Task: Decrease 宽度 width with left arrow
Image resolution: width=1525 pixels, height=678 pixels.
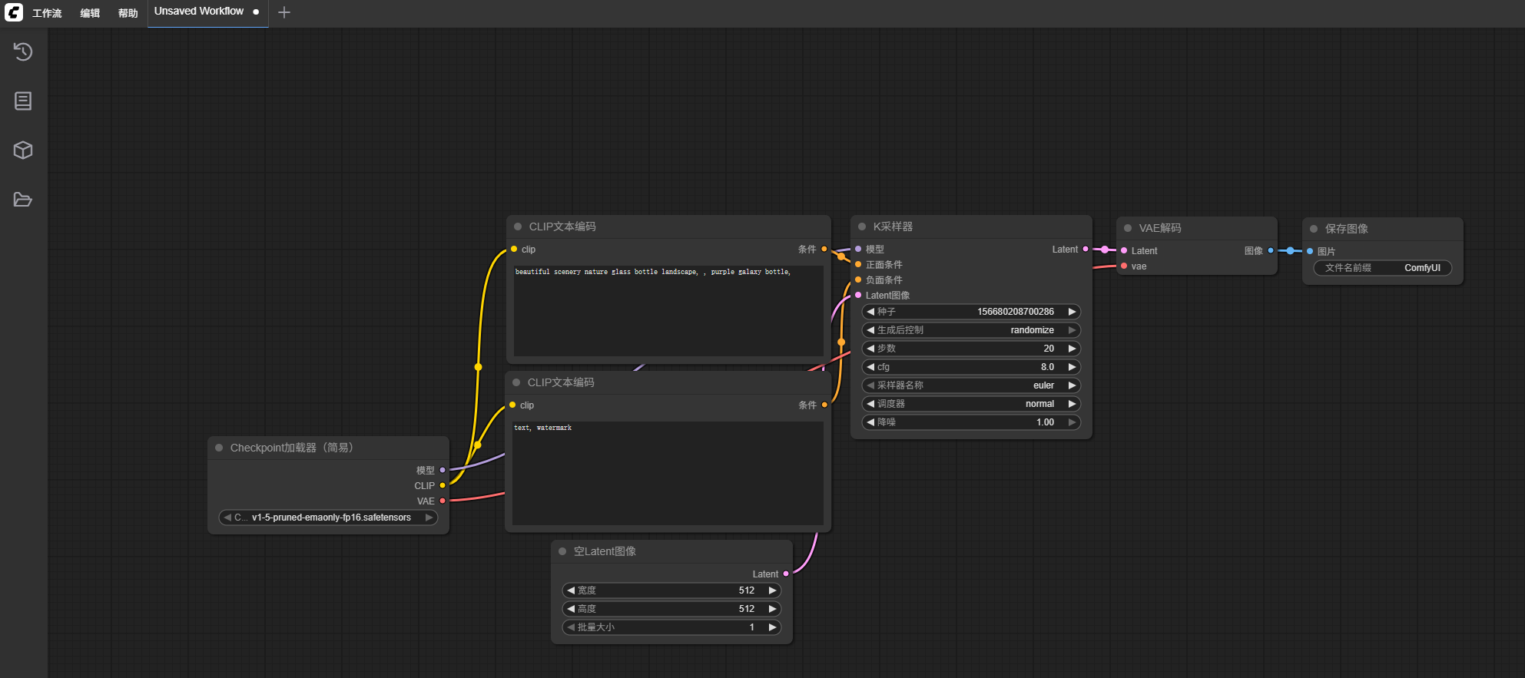Action: click(571, 590)
